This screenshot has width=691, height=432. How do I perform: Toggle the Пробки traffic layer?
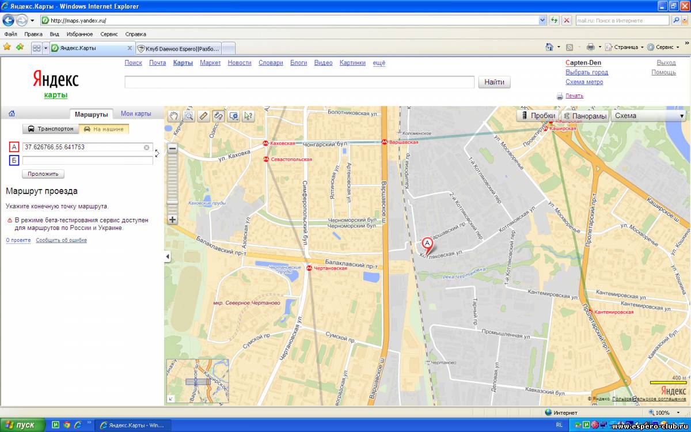538,116
